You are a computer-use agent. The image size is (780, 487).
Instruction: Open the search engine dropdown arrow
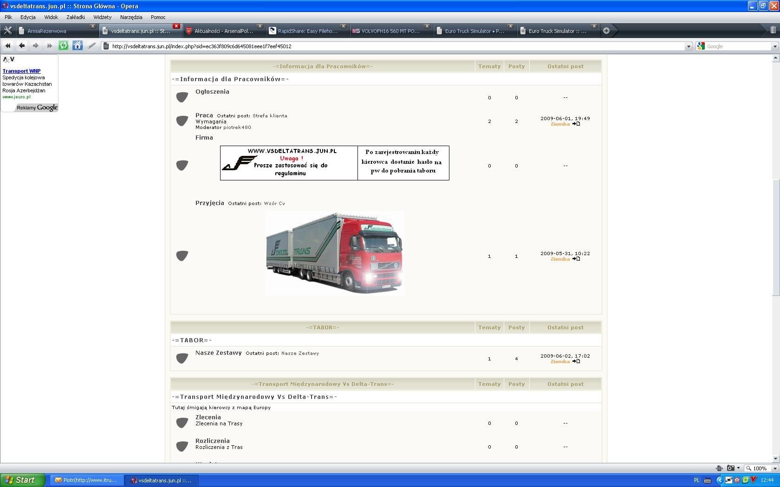point(774,46)
